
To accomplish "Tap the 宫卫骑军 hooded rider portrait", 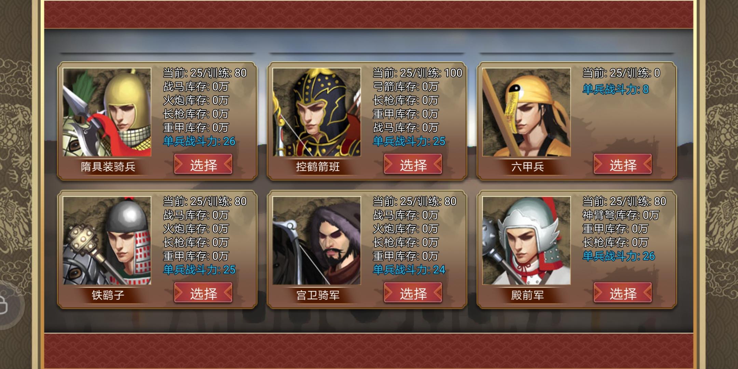I will (x=317, y=241).
